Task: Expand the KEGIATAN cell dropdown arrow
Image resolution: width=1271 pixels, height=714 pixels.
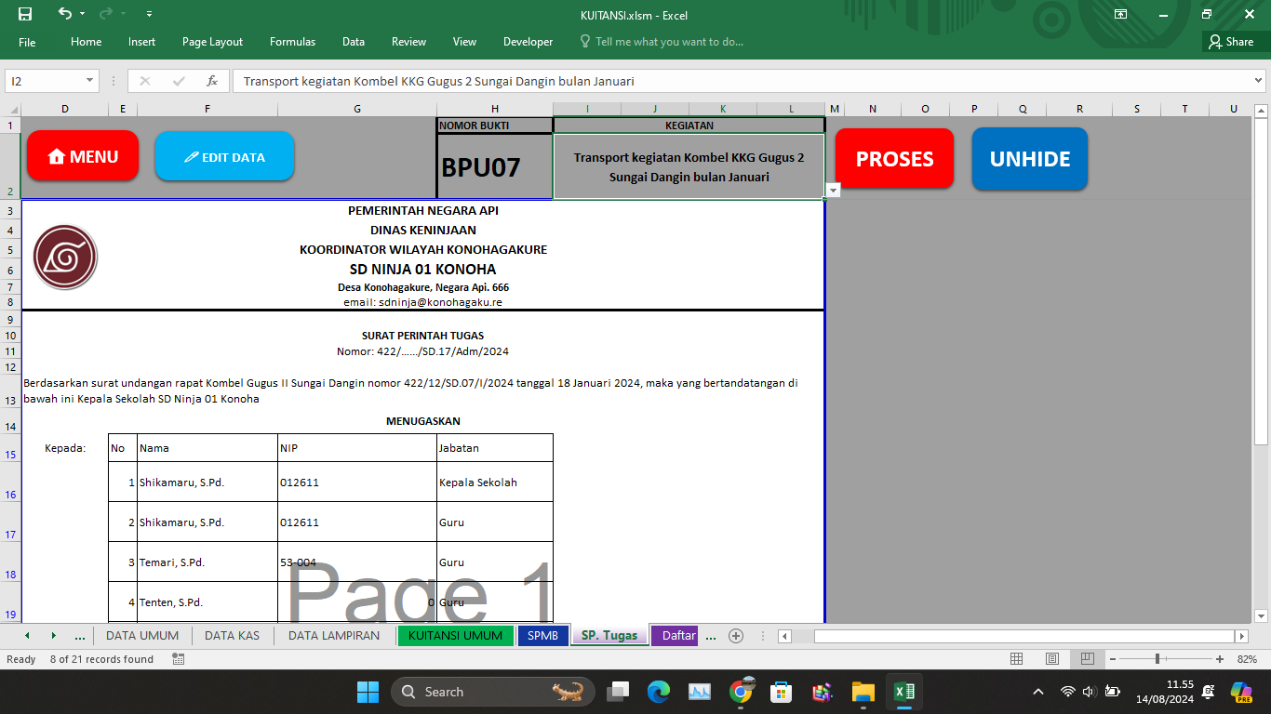Action: tap(833, 190)
